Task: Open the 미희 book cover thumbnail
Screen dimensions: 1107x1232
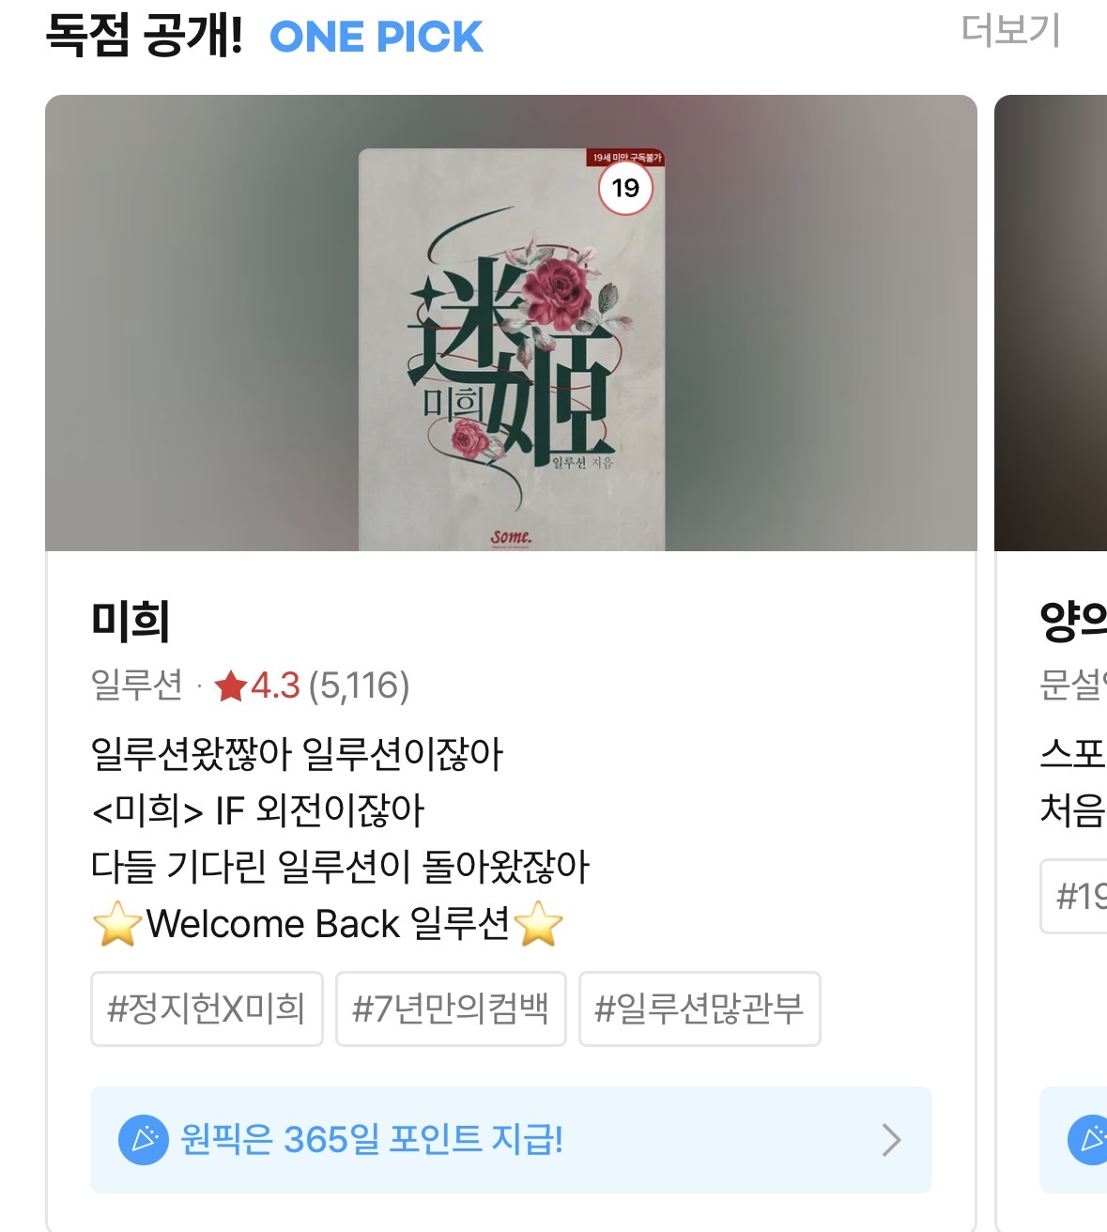Action: point(512,349)
